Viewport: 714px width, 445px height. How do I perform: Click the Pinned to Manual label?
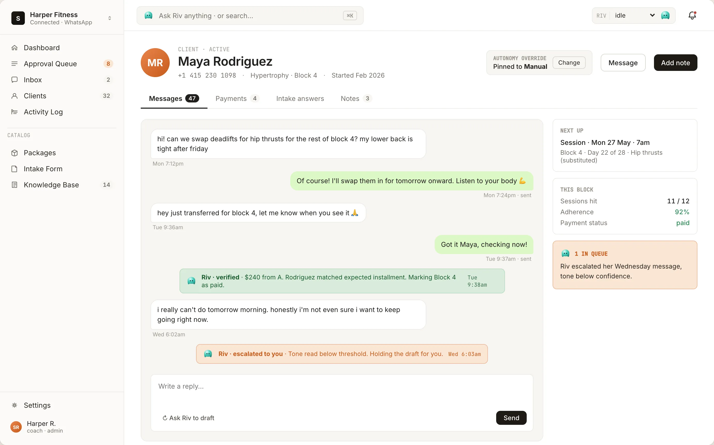tap(520, 67)
